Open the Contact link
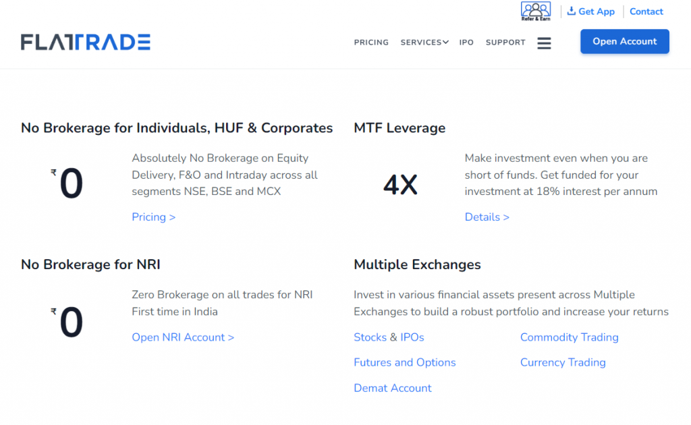 pos(646,11)
